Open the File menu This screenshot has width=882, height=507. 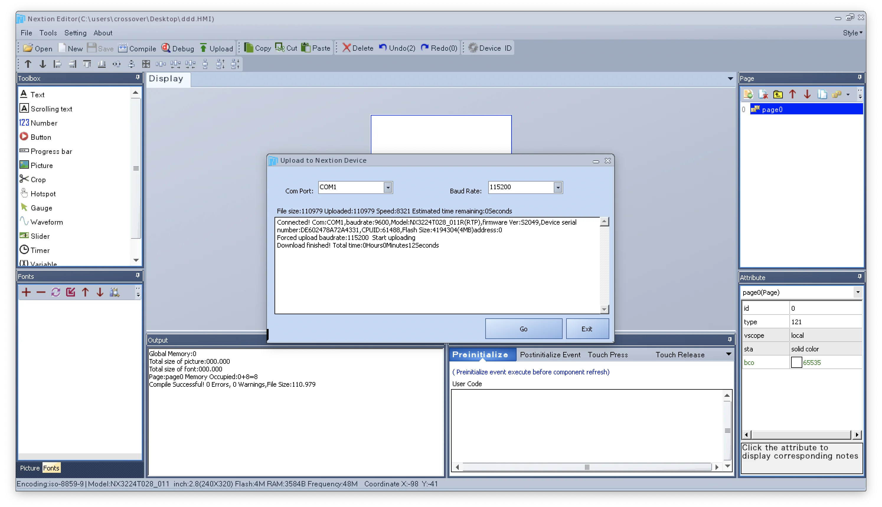27,33
